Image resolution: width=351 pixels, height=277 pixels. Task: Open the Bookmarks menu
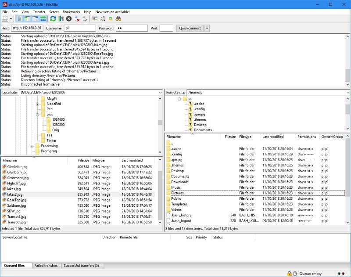pyautogui.click(x=71, y=12)
